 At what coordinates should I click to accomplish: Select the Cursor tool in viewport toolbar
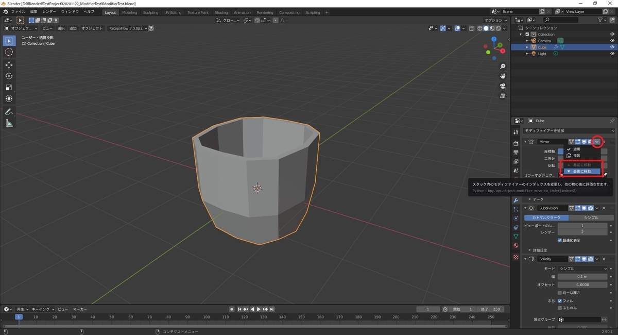[9, 52]
